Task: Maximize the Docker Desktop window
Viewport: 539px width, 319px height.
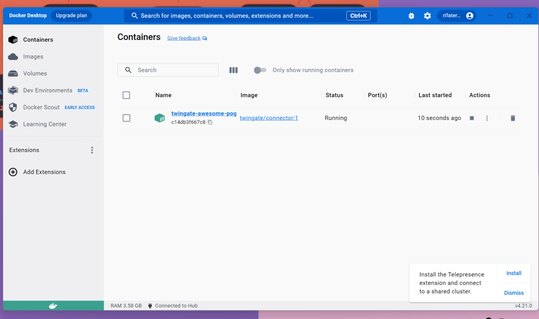Action: (x=510, y=16)
